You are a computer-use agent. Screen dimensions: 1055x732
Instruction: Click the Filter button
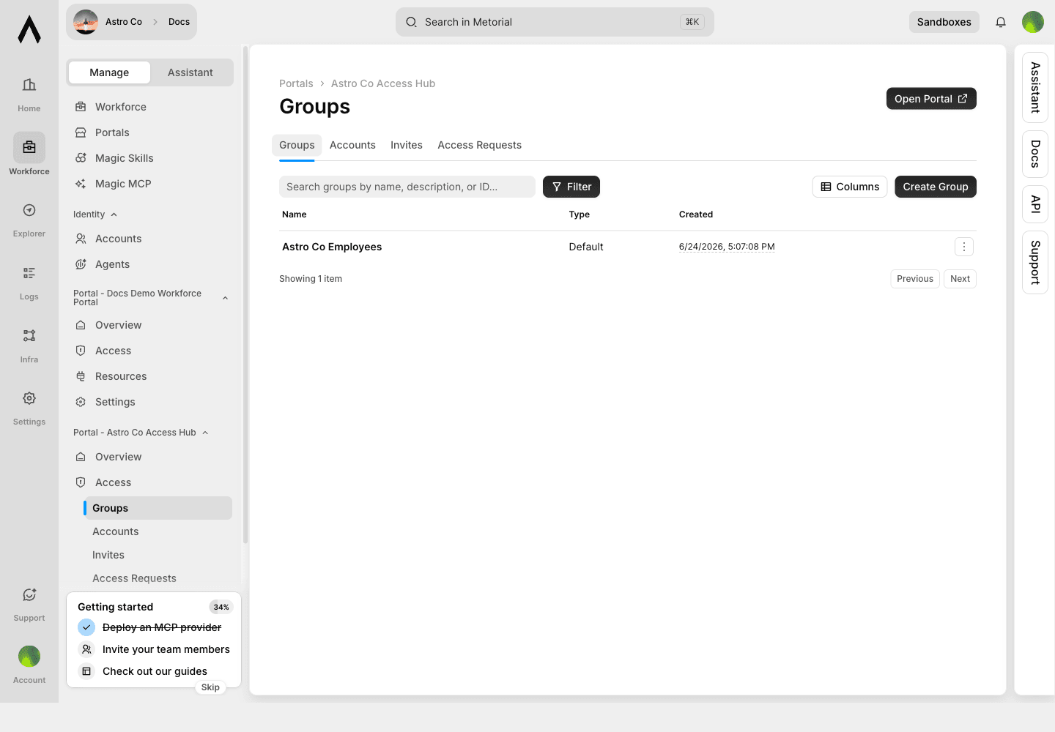(571, 187)
